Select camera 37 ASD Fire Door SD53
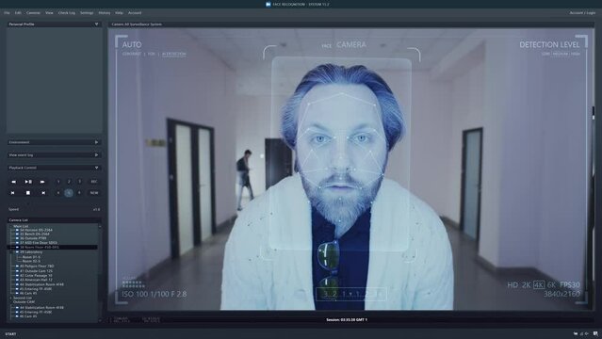The image size is (602, 339). [x=39, y=243]
